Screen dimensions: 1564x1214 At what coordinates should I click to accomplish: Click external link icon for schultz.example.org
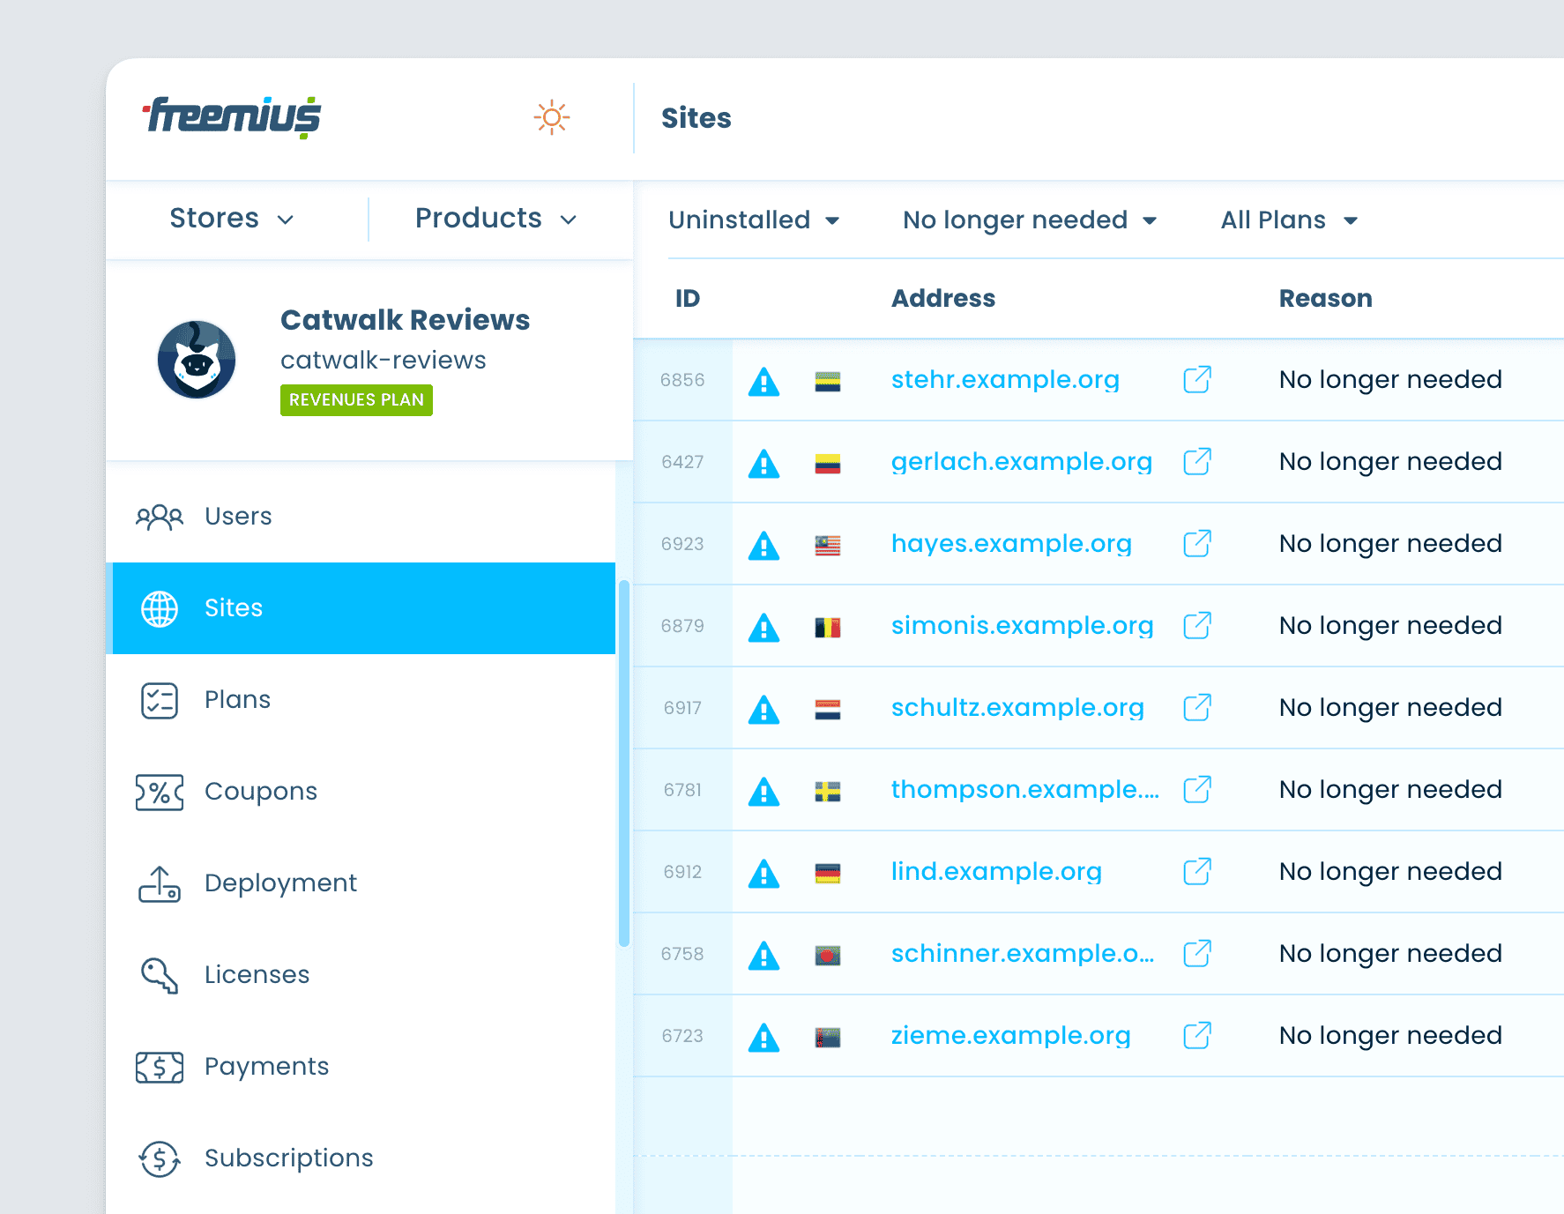coord(1197,707)
